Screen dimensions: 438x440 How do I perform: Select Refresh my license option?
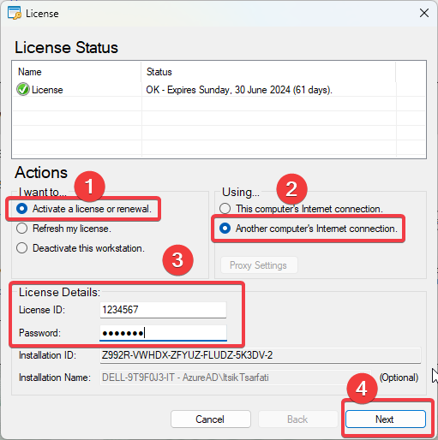63,229
